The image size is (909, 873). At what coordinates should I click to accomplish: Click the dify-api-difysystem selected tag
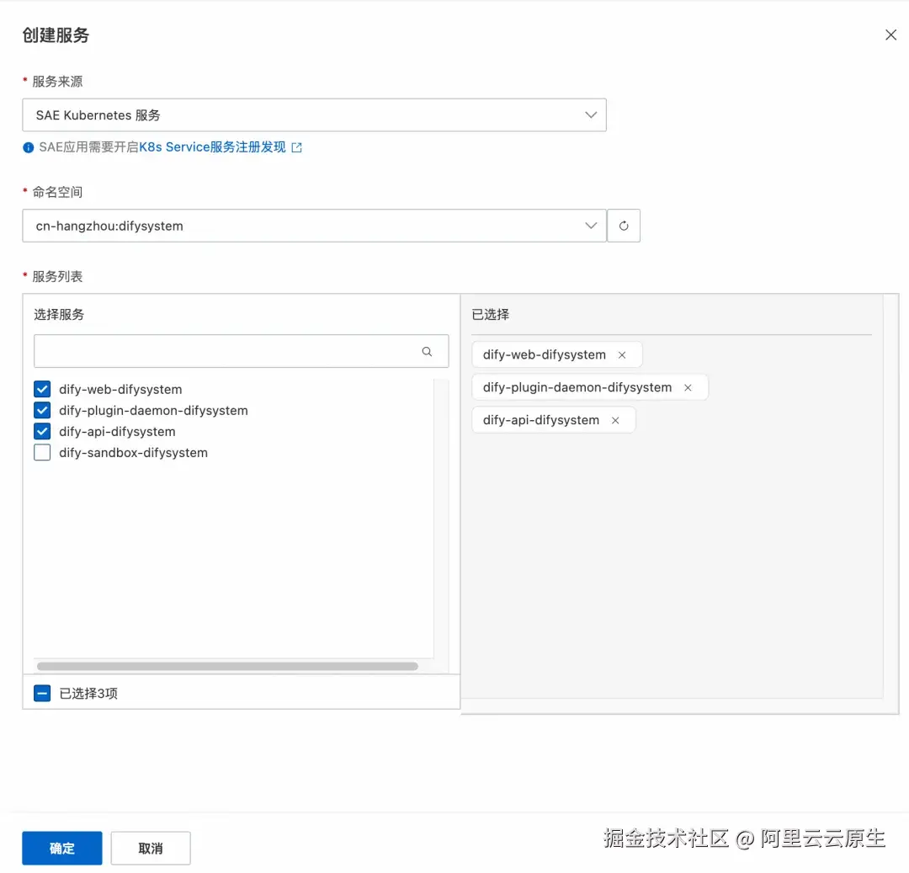pos(554,420)
